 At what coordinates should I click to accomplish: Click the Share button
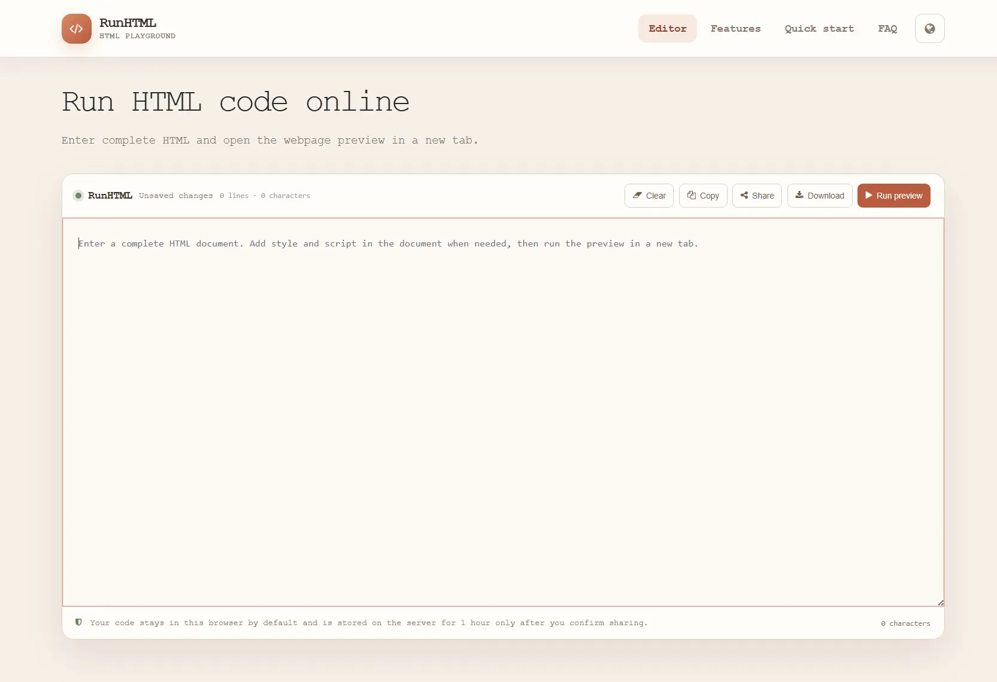pos(757,196)
